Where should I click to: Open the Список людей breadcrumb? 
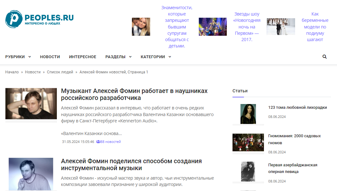[x=60, y=72]
